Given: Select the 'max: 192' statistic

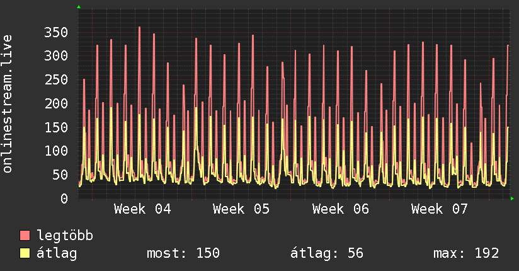Looking at the screenshot, I should [466, 253].
